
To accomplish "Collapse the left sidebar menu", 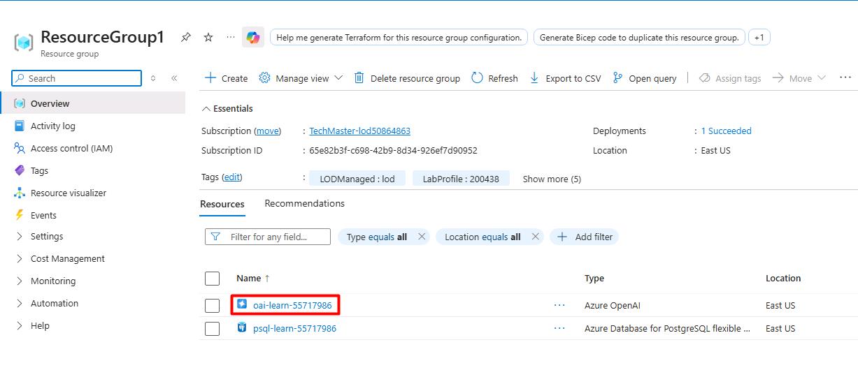I will click(x=174, y=78).
